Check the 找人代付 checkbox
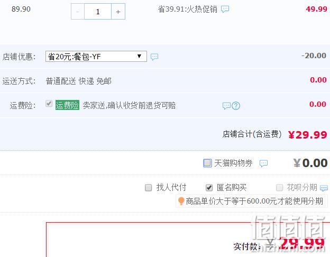 (x=149, y=188)
